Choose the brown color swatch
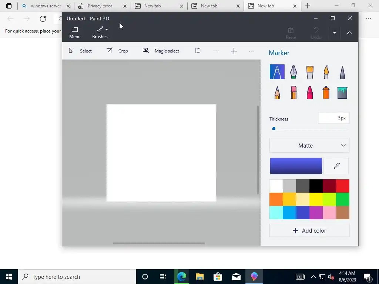 point(342,213)
